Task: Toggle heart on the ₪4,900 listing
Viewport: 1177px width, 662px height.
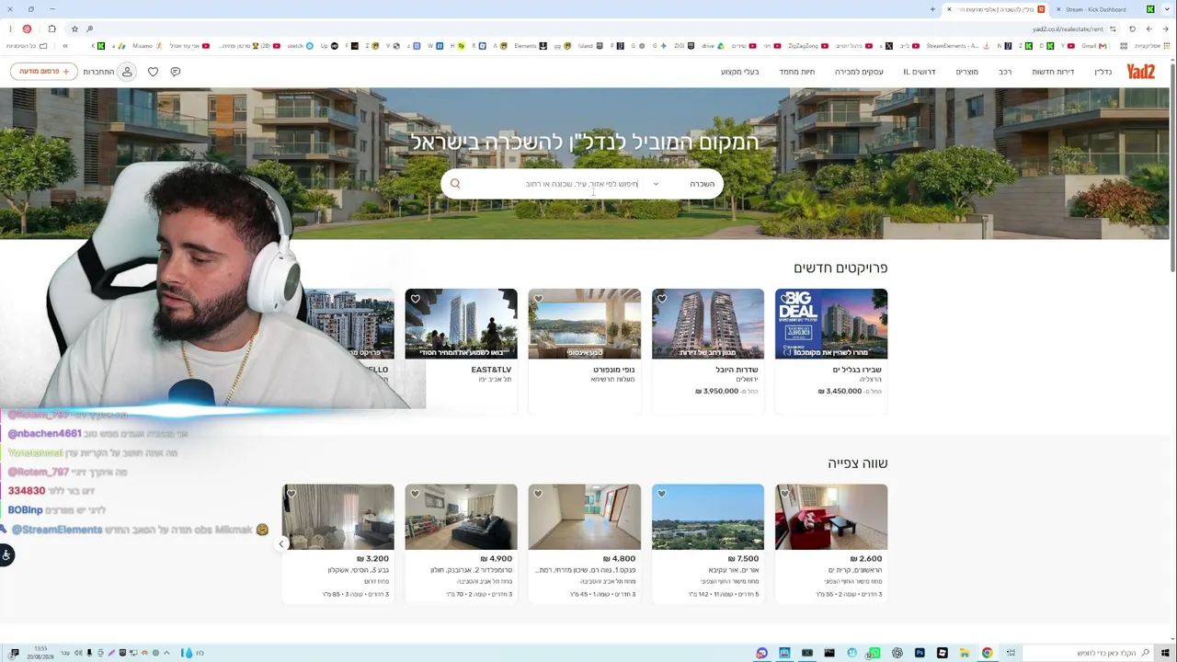Action: [x=415, y=494]
